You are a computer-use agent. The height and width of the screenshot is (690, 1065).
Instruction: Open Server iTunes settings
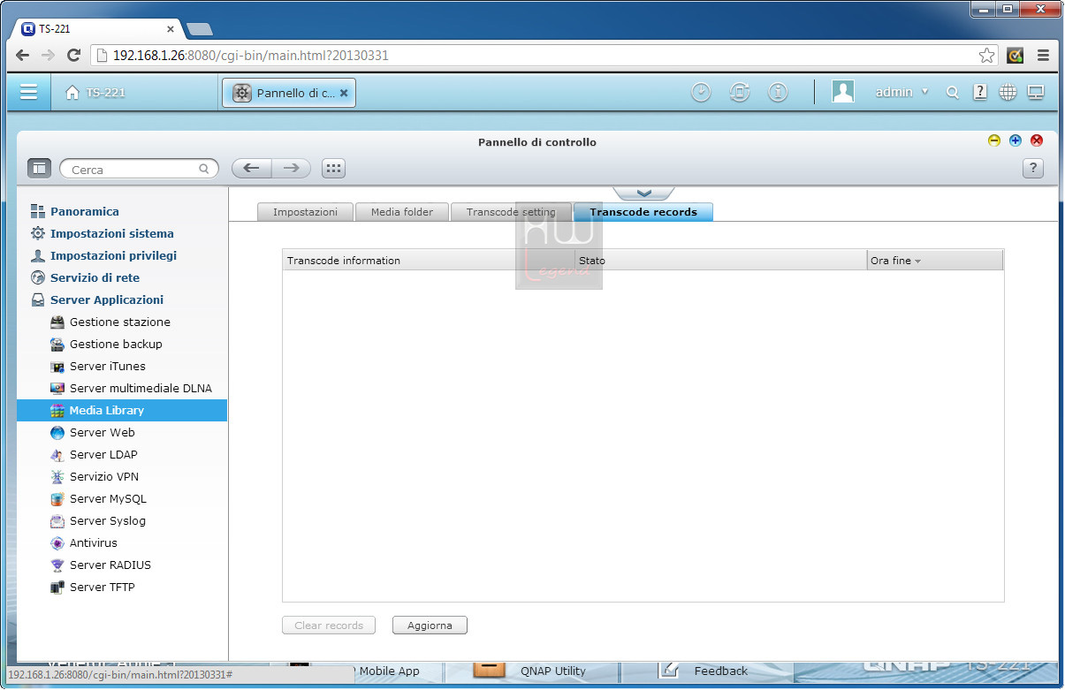[x=108, y=366]
